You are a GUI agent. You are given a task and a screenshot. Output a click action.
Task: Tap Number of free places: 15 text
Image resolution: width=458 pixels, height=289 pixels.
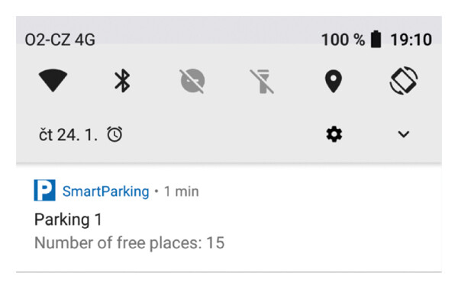pos(130,243)
